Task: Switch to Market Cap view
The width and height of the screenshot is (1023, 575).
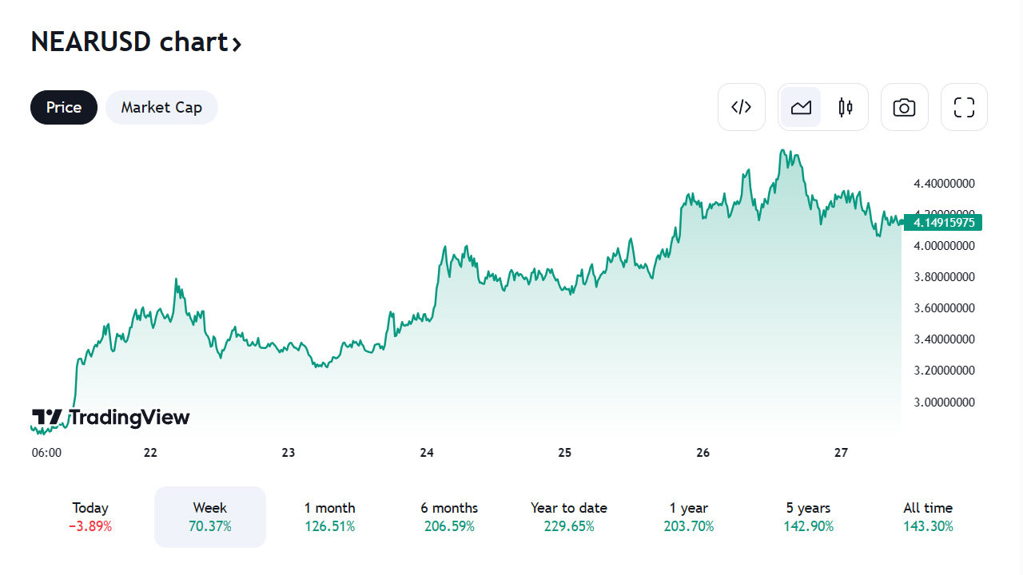Action: tap(161, 107)
